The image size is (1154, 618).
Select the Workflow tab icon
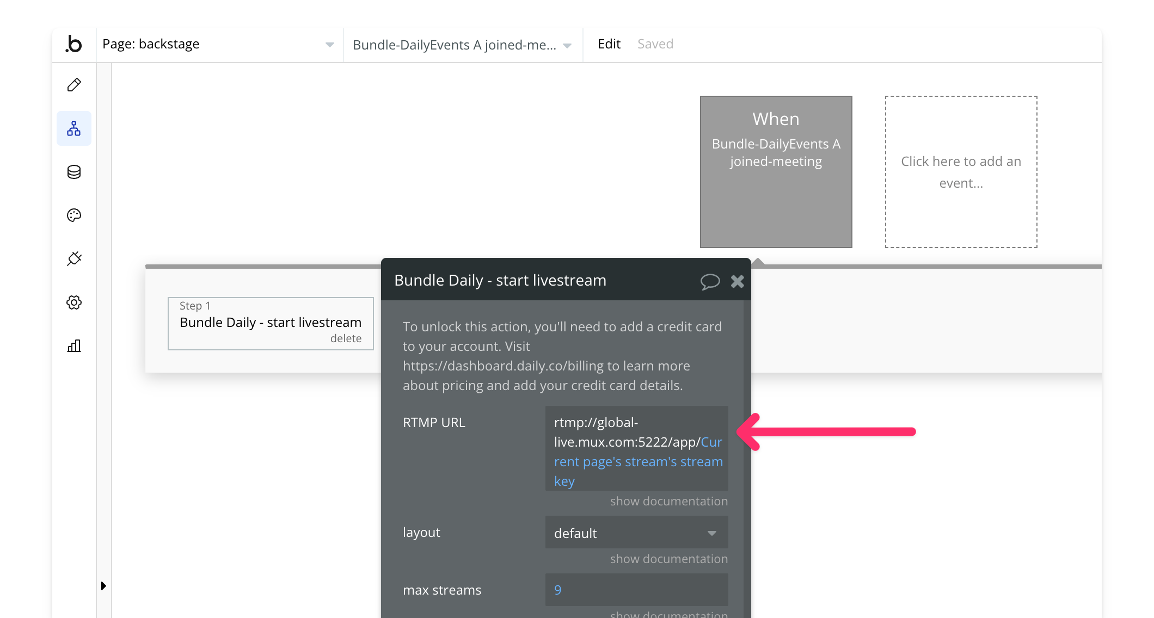pyautogui.click(x=74, y=128)
